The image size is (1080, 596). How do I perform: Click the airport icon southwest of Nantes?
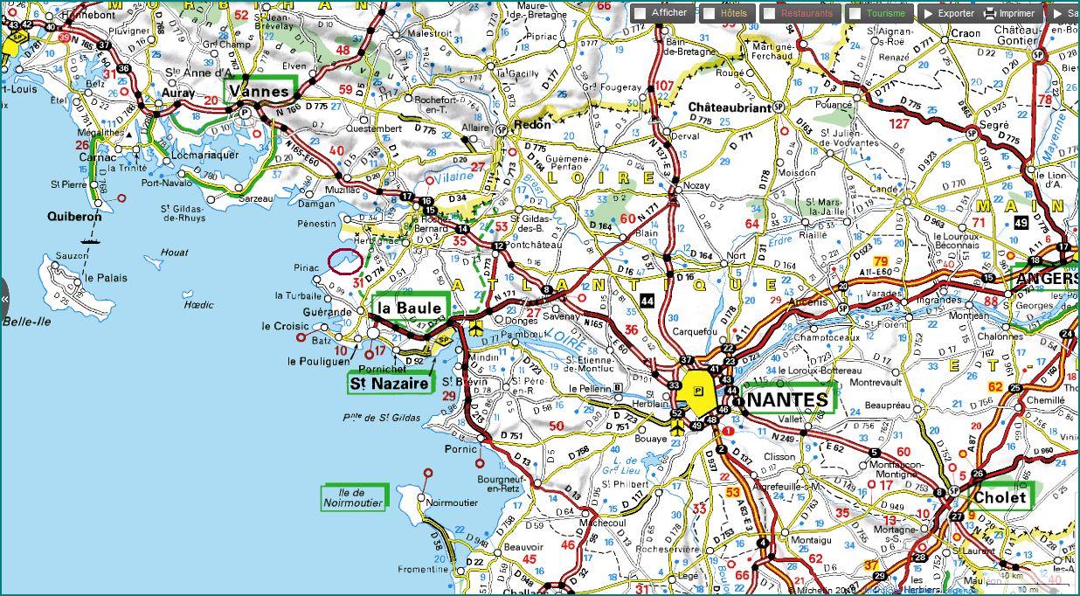677,427
